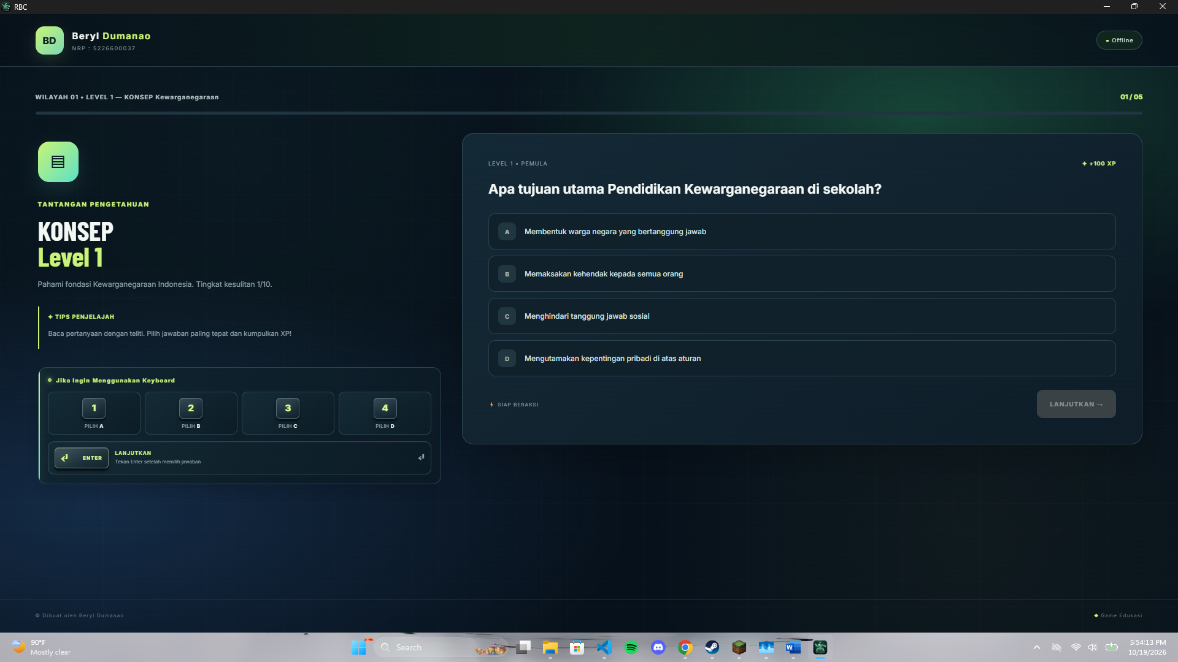
Task: Open Google Chrome from the taskbar
Action: (x=685, y=647)
